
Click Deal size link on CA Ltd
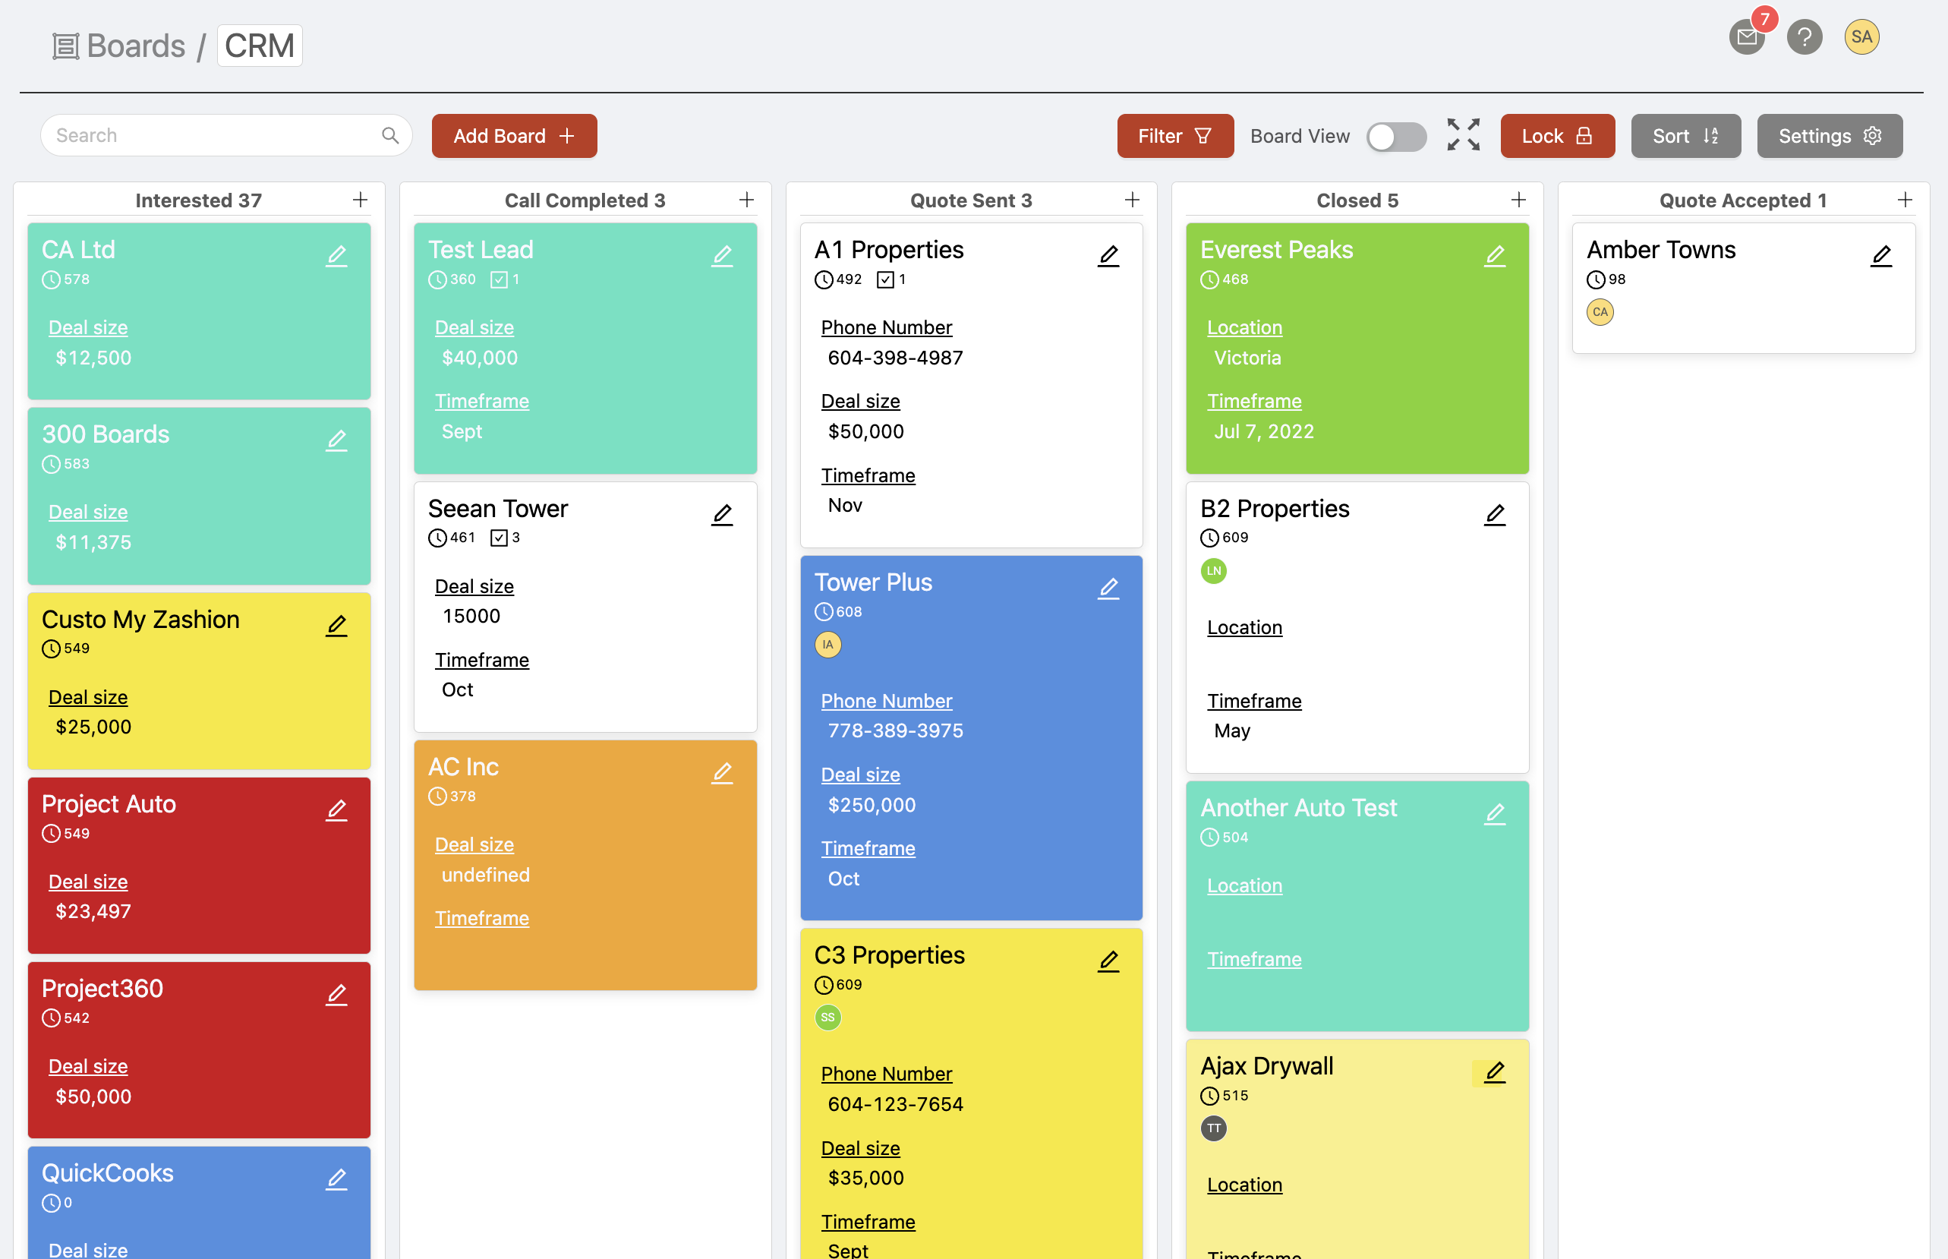coord(88,328)
